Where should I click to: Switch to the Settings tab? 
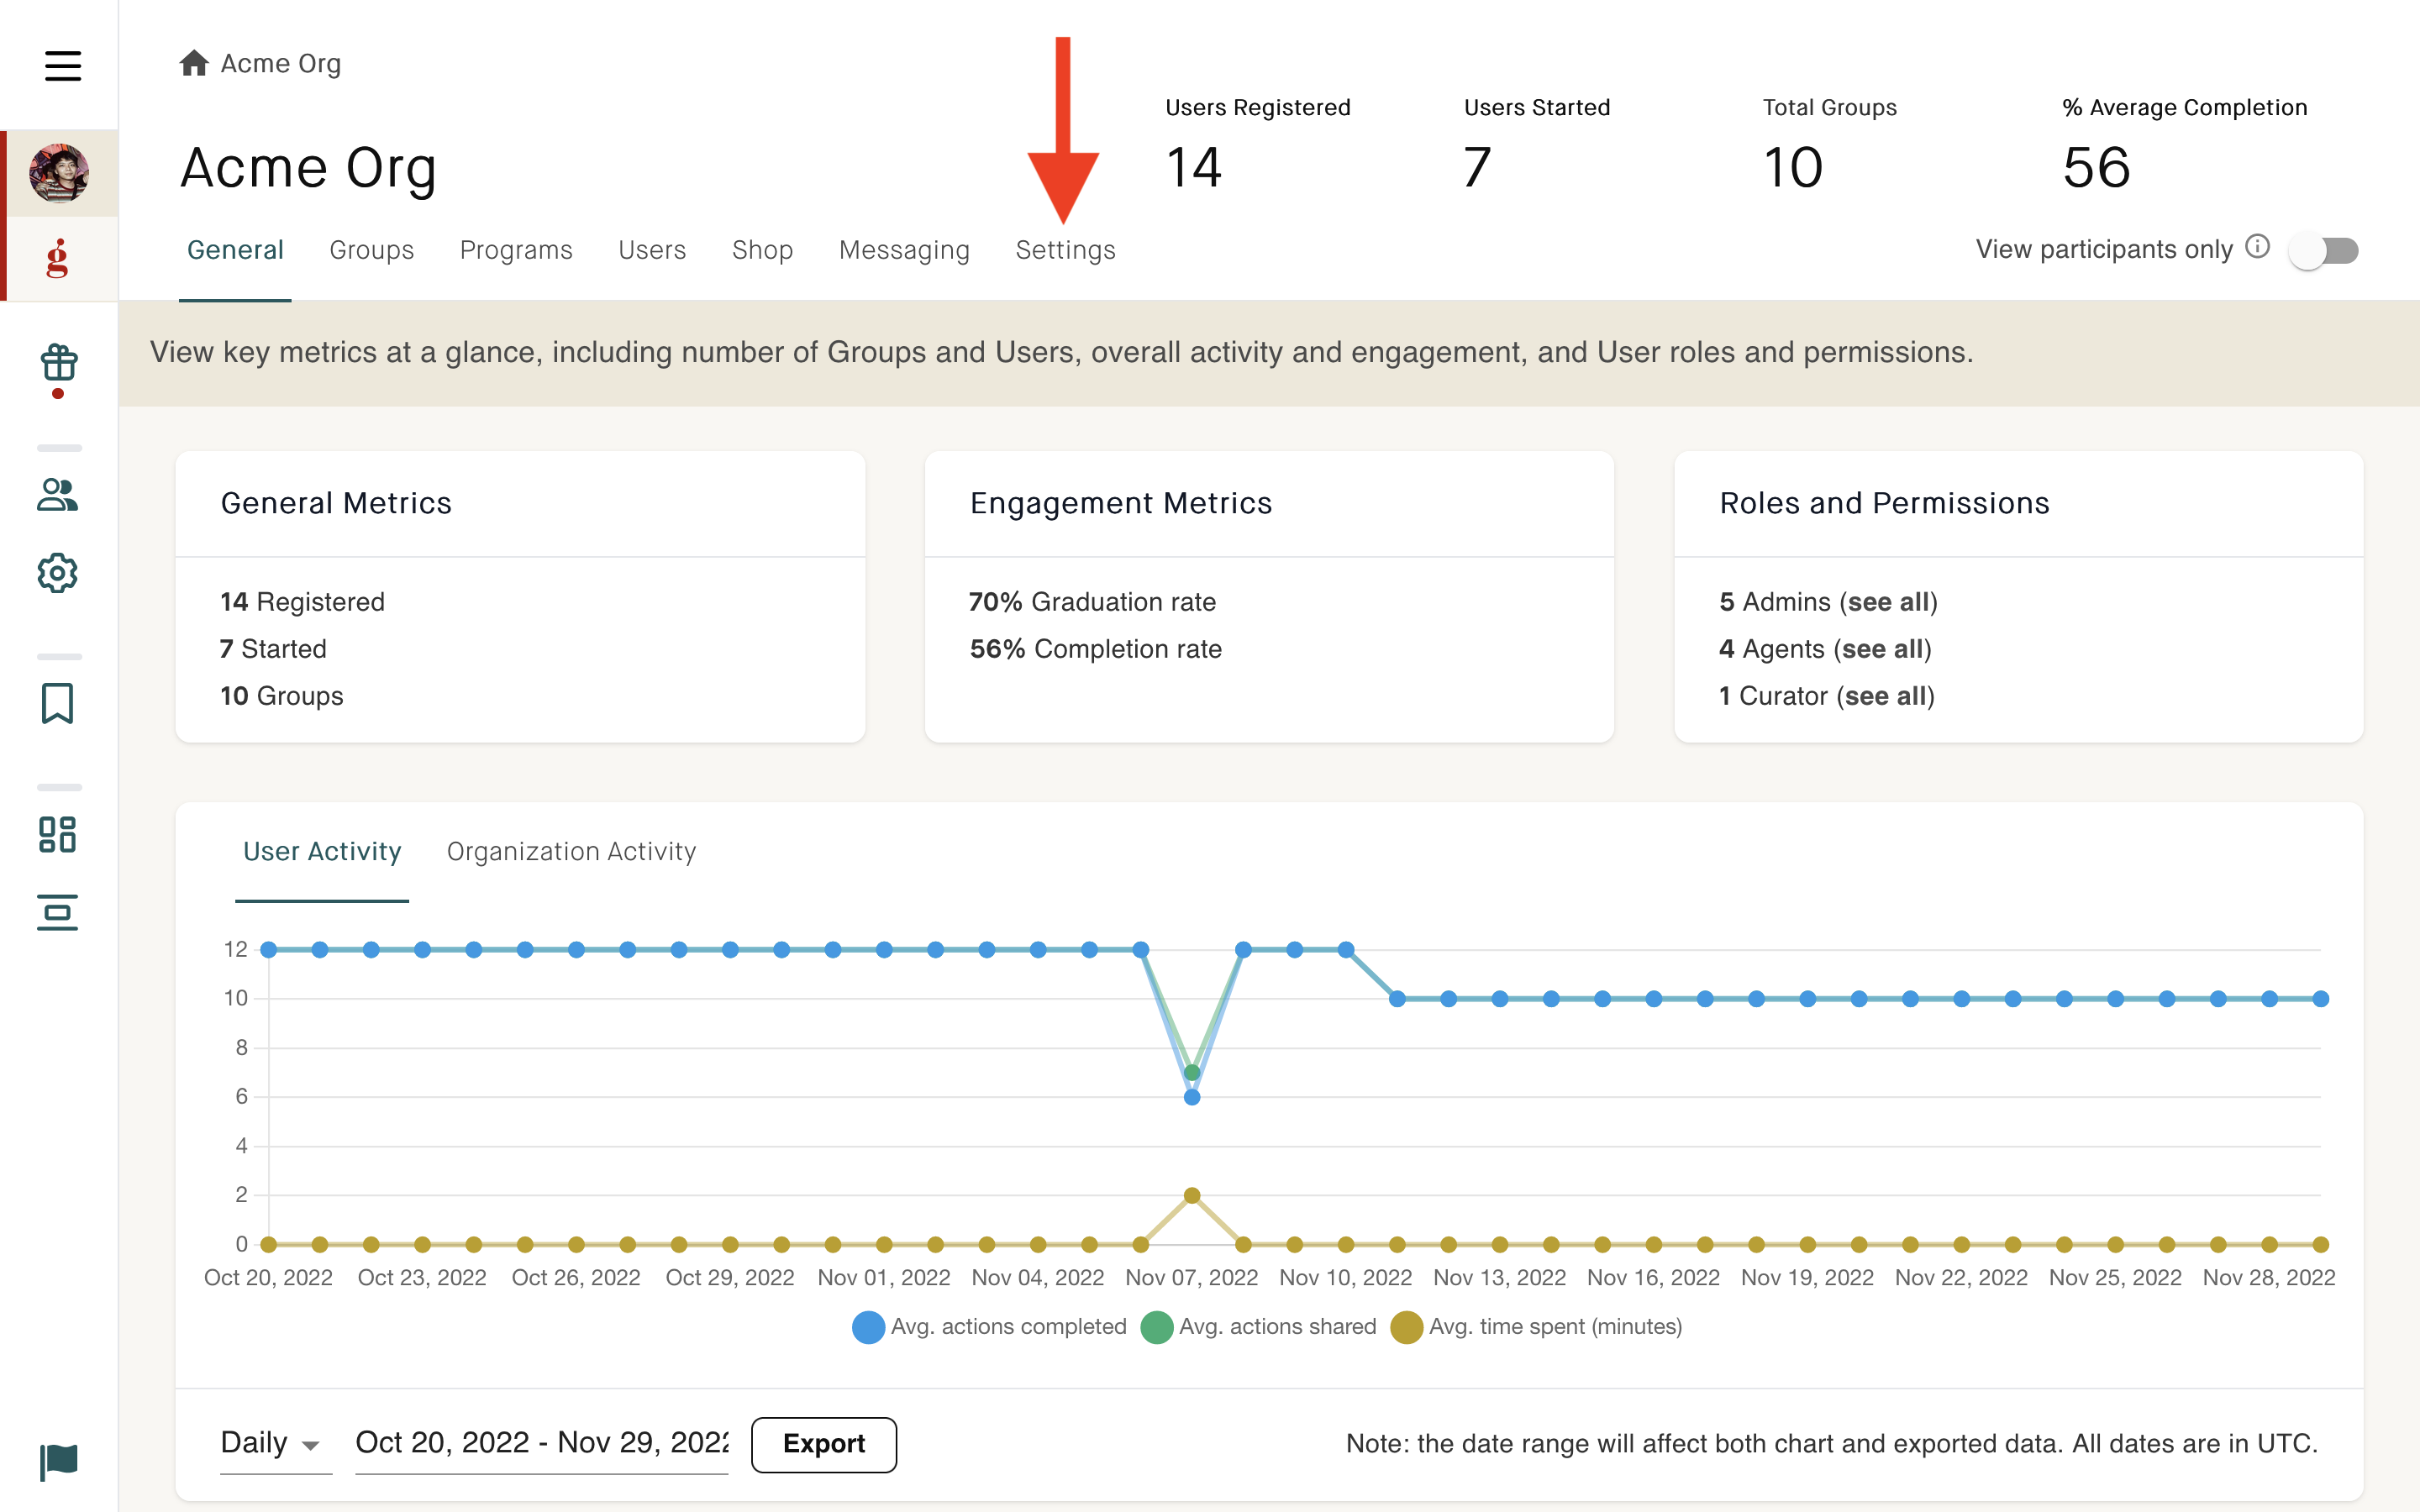(1065, 250)
